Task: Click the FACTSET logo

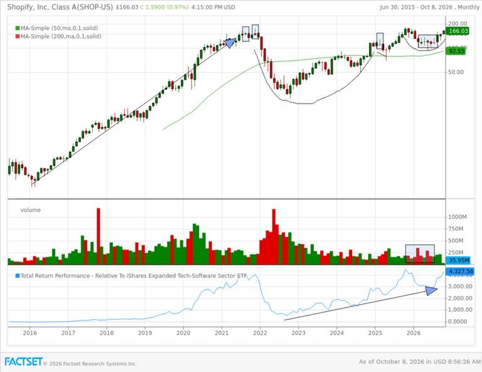Action: 23,362
